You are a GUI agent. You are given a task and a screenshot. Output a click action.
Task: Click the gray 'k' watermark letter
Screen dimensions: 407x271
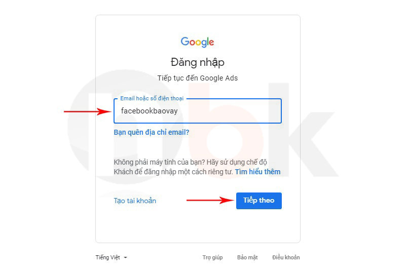pyautogui.click(x=304, y=130)
